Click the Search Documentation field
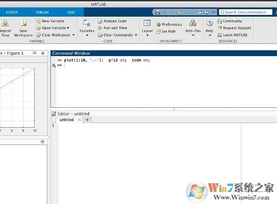The image size is (277, 204). [x=246, y=12]
